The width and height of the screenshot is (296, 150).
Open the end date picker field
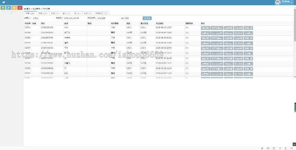coord(129,18)
